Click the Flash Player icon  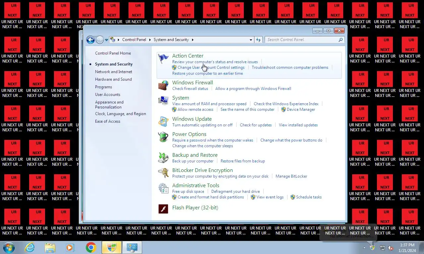click(x=163, y=209)
